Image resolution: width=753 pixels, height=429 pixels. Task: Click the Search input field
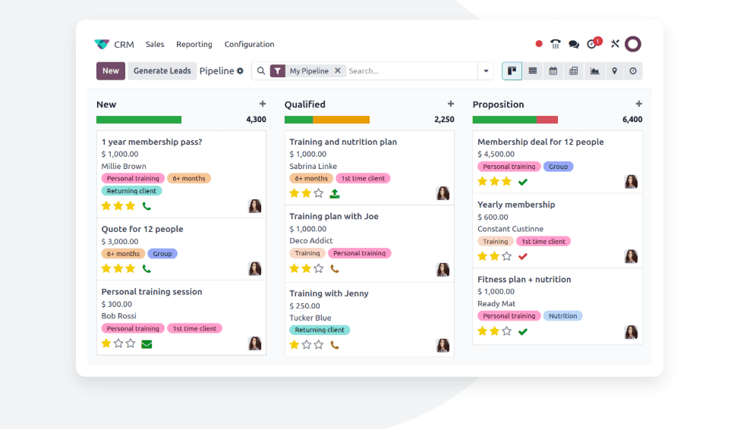point(411,71)
